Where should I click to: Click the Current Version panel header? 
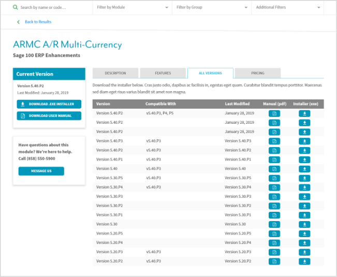click(49, 74)
